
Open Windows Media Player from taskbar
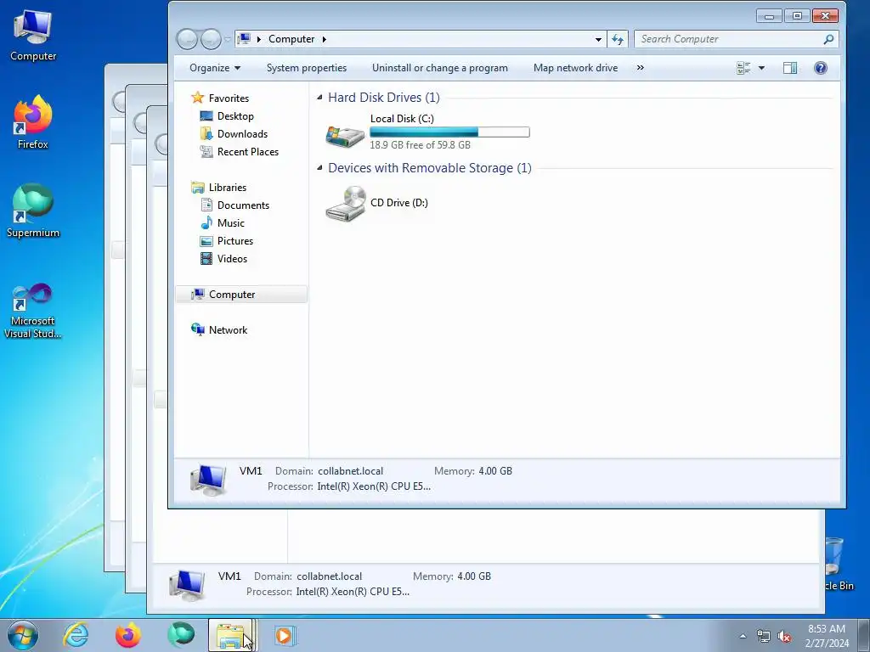click(285, 635)
